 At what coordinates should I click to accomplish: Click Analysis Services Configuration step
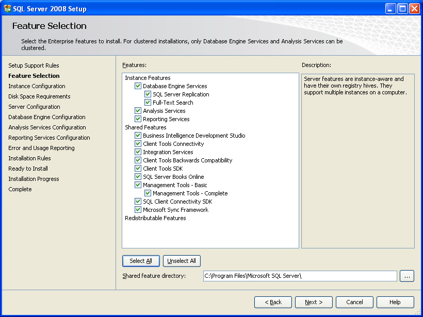(x=47, y=127)
